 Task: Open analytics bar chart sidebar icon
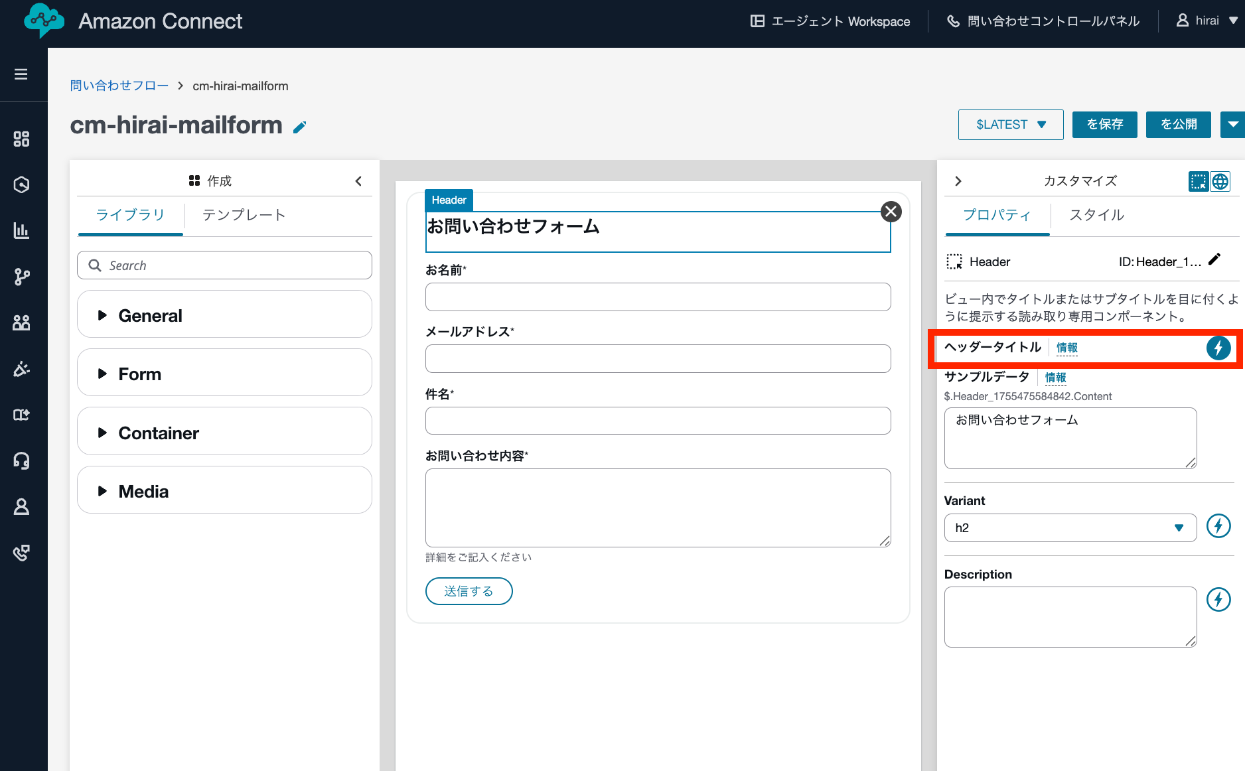21,230
